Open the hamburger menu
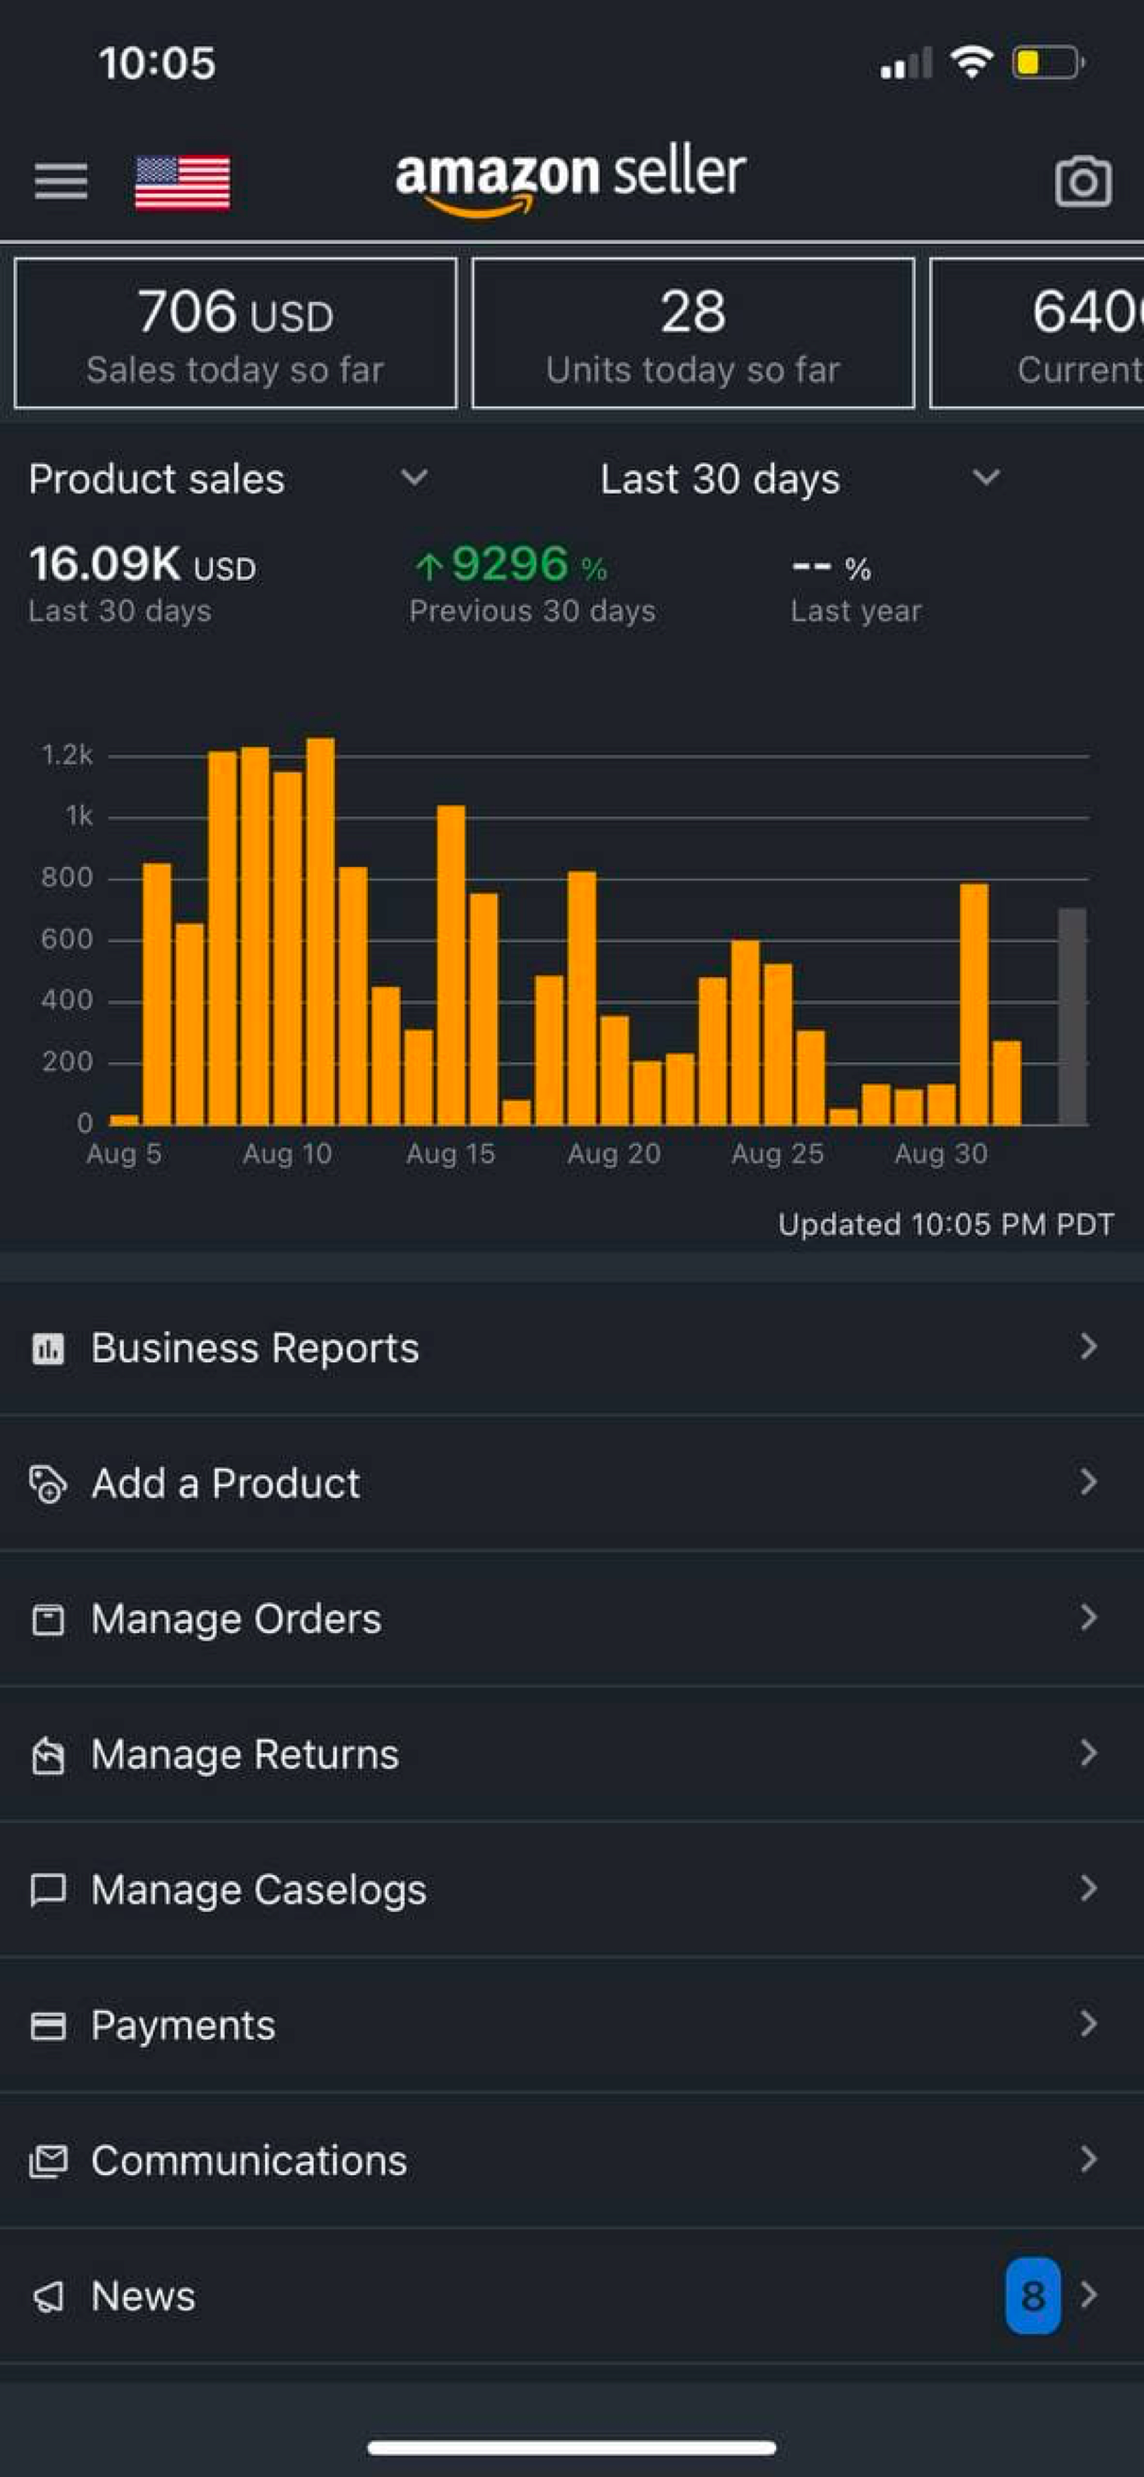The height and width of the screenshot is (2477, 1144). pyautogui.click(x=61, y=181)
